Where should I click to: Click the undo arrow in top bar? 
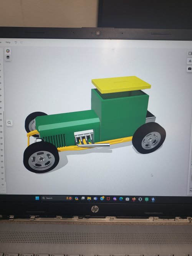pyautogui.click(x=16, y=43)
